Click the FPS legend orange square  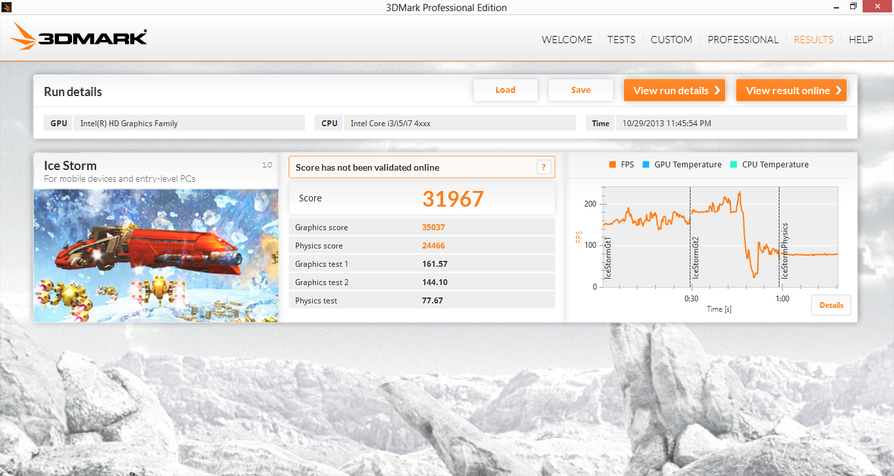tap(613, 165)
